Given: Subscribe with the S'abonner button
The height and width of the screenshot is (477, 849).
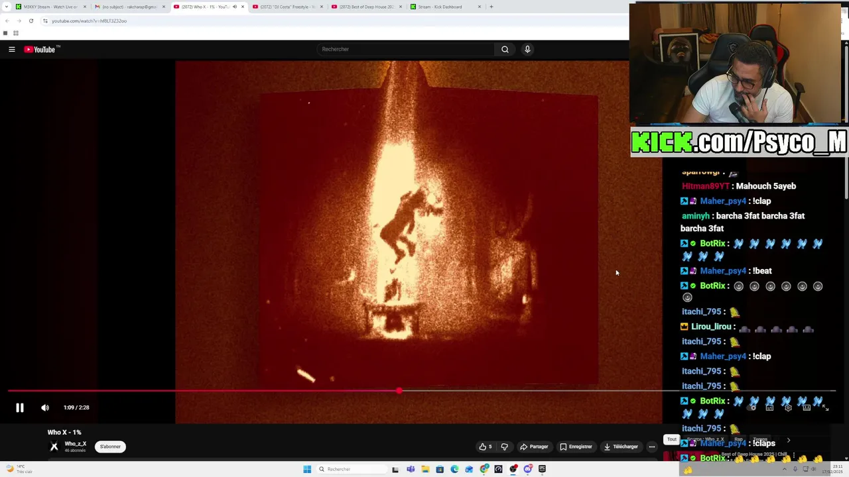Looking at the screenshot, I should point(110,447).
